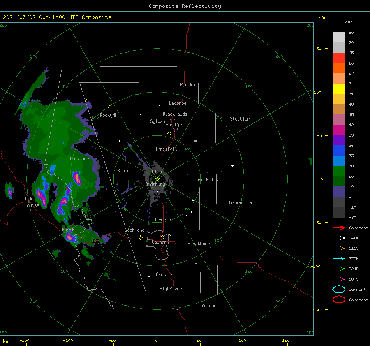Click the white 04DK arrow icon

pyautogui.click(x=339, y=238)
